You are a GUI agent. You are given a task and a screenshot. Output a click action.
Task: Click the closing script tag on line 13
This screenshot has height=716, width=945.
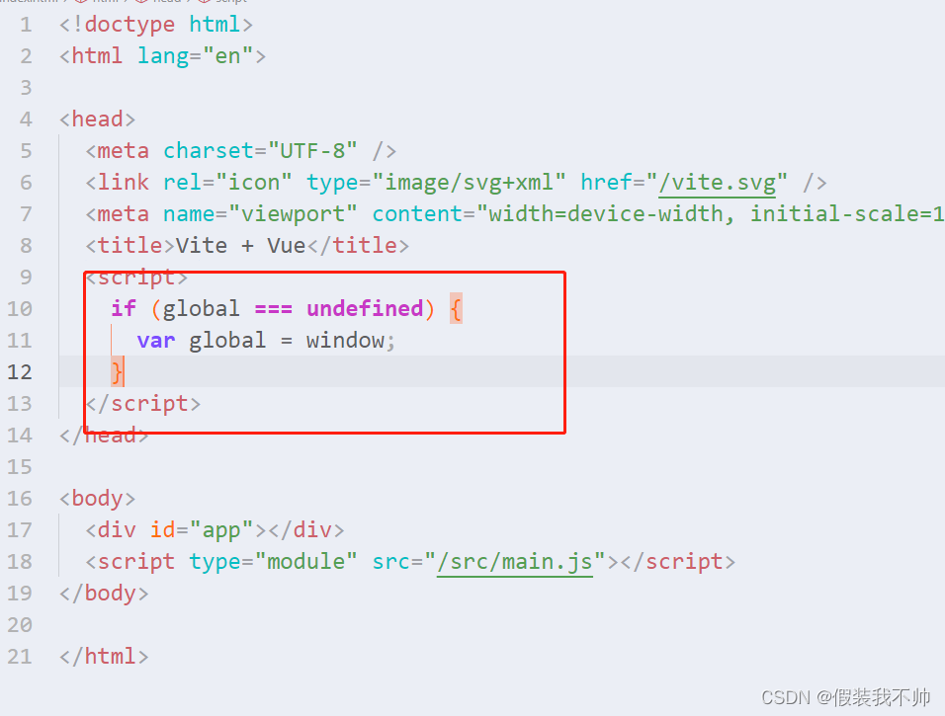coord(142,404)
